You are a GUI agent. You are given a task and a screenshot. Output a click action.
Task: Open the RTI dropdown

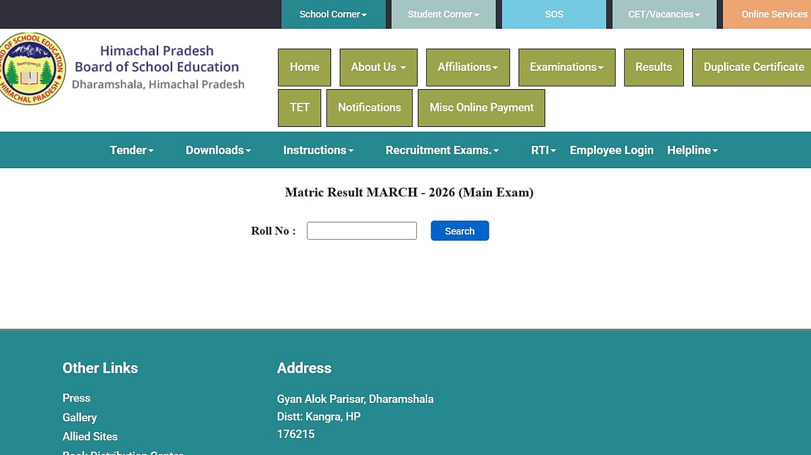tap(543, 150)
